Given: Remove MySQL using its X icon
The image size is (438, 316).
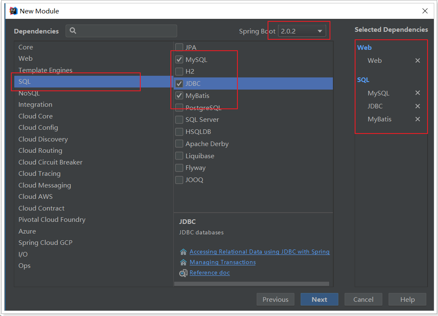Looking at the screenshot, I should [x=417, y=93].
